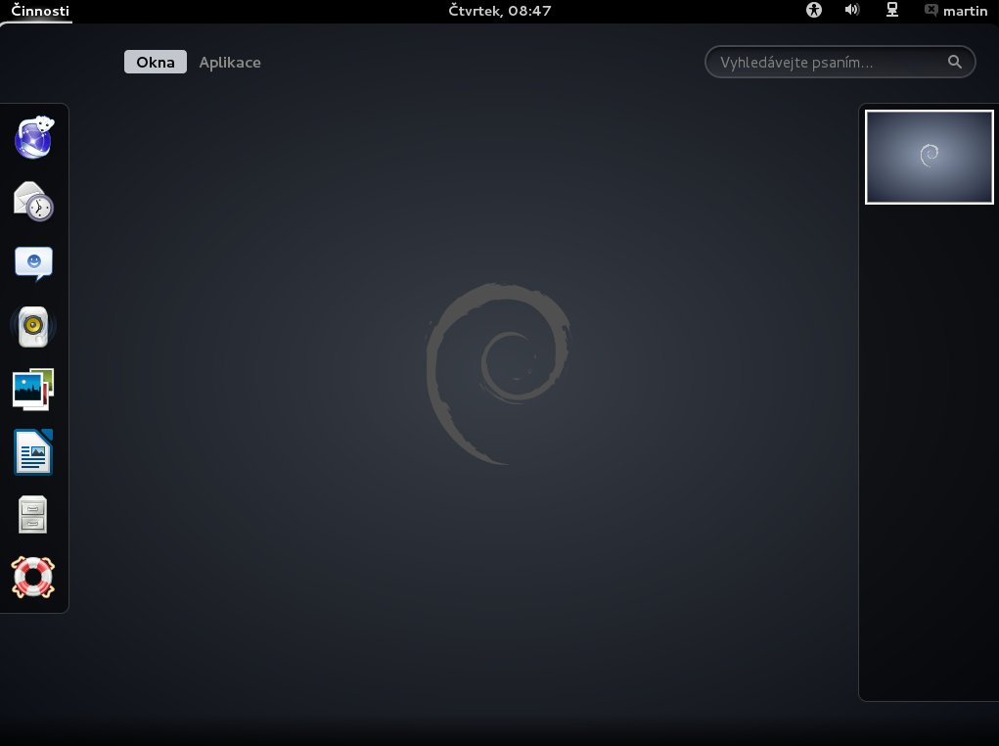Image resolution: width=999 pixels, height=746 pixels.
Task: Open Evolution mail and calendar
Action: (x=34, y=201)
